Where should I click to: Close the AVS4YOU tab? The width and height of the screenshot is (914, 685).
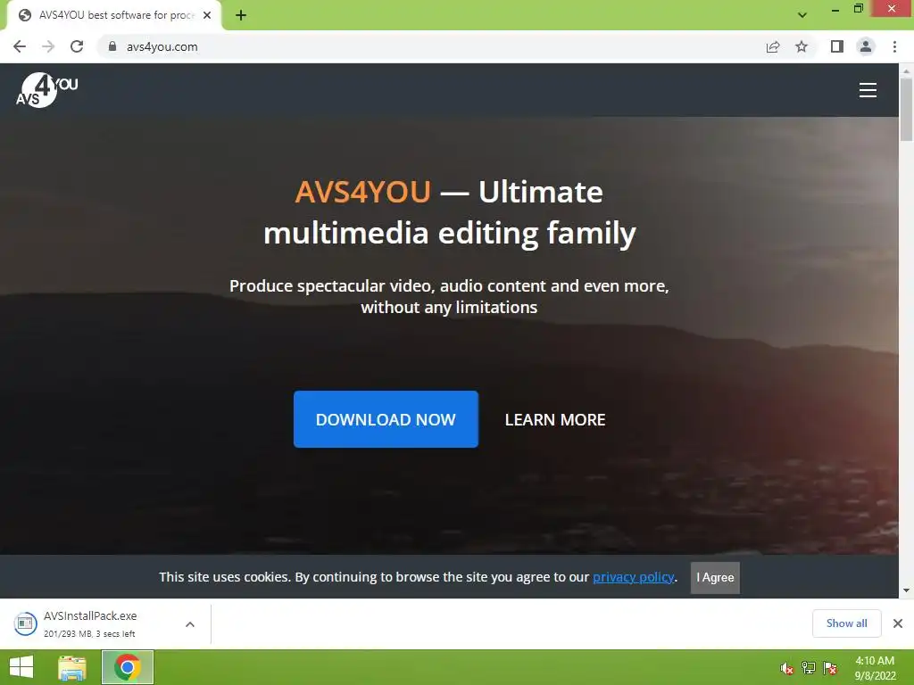pos(207,15)
